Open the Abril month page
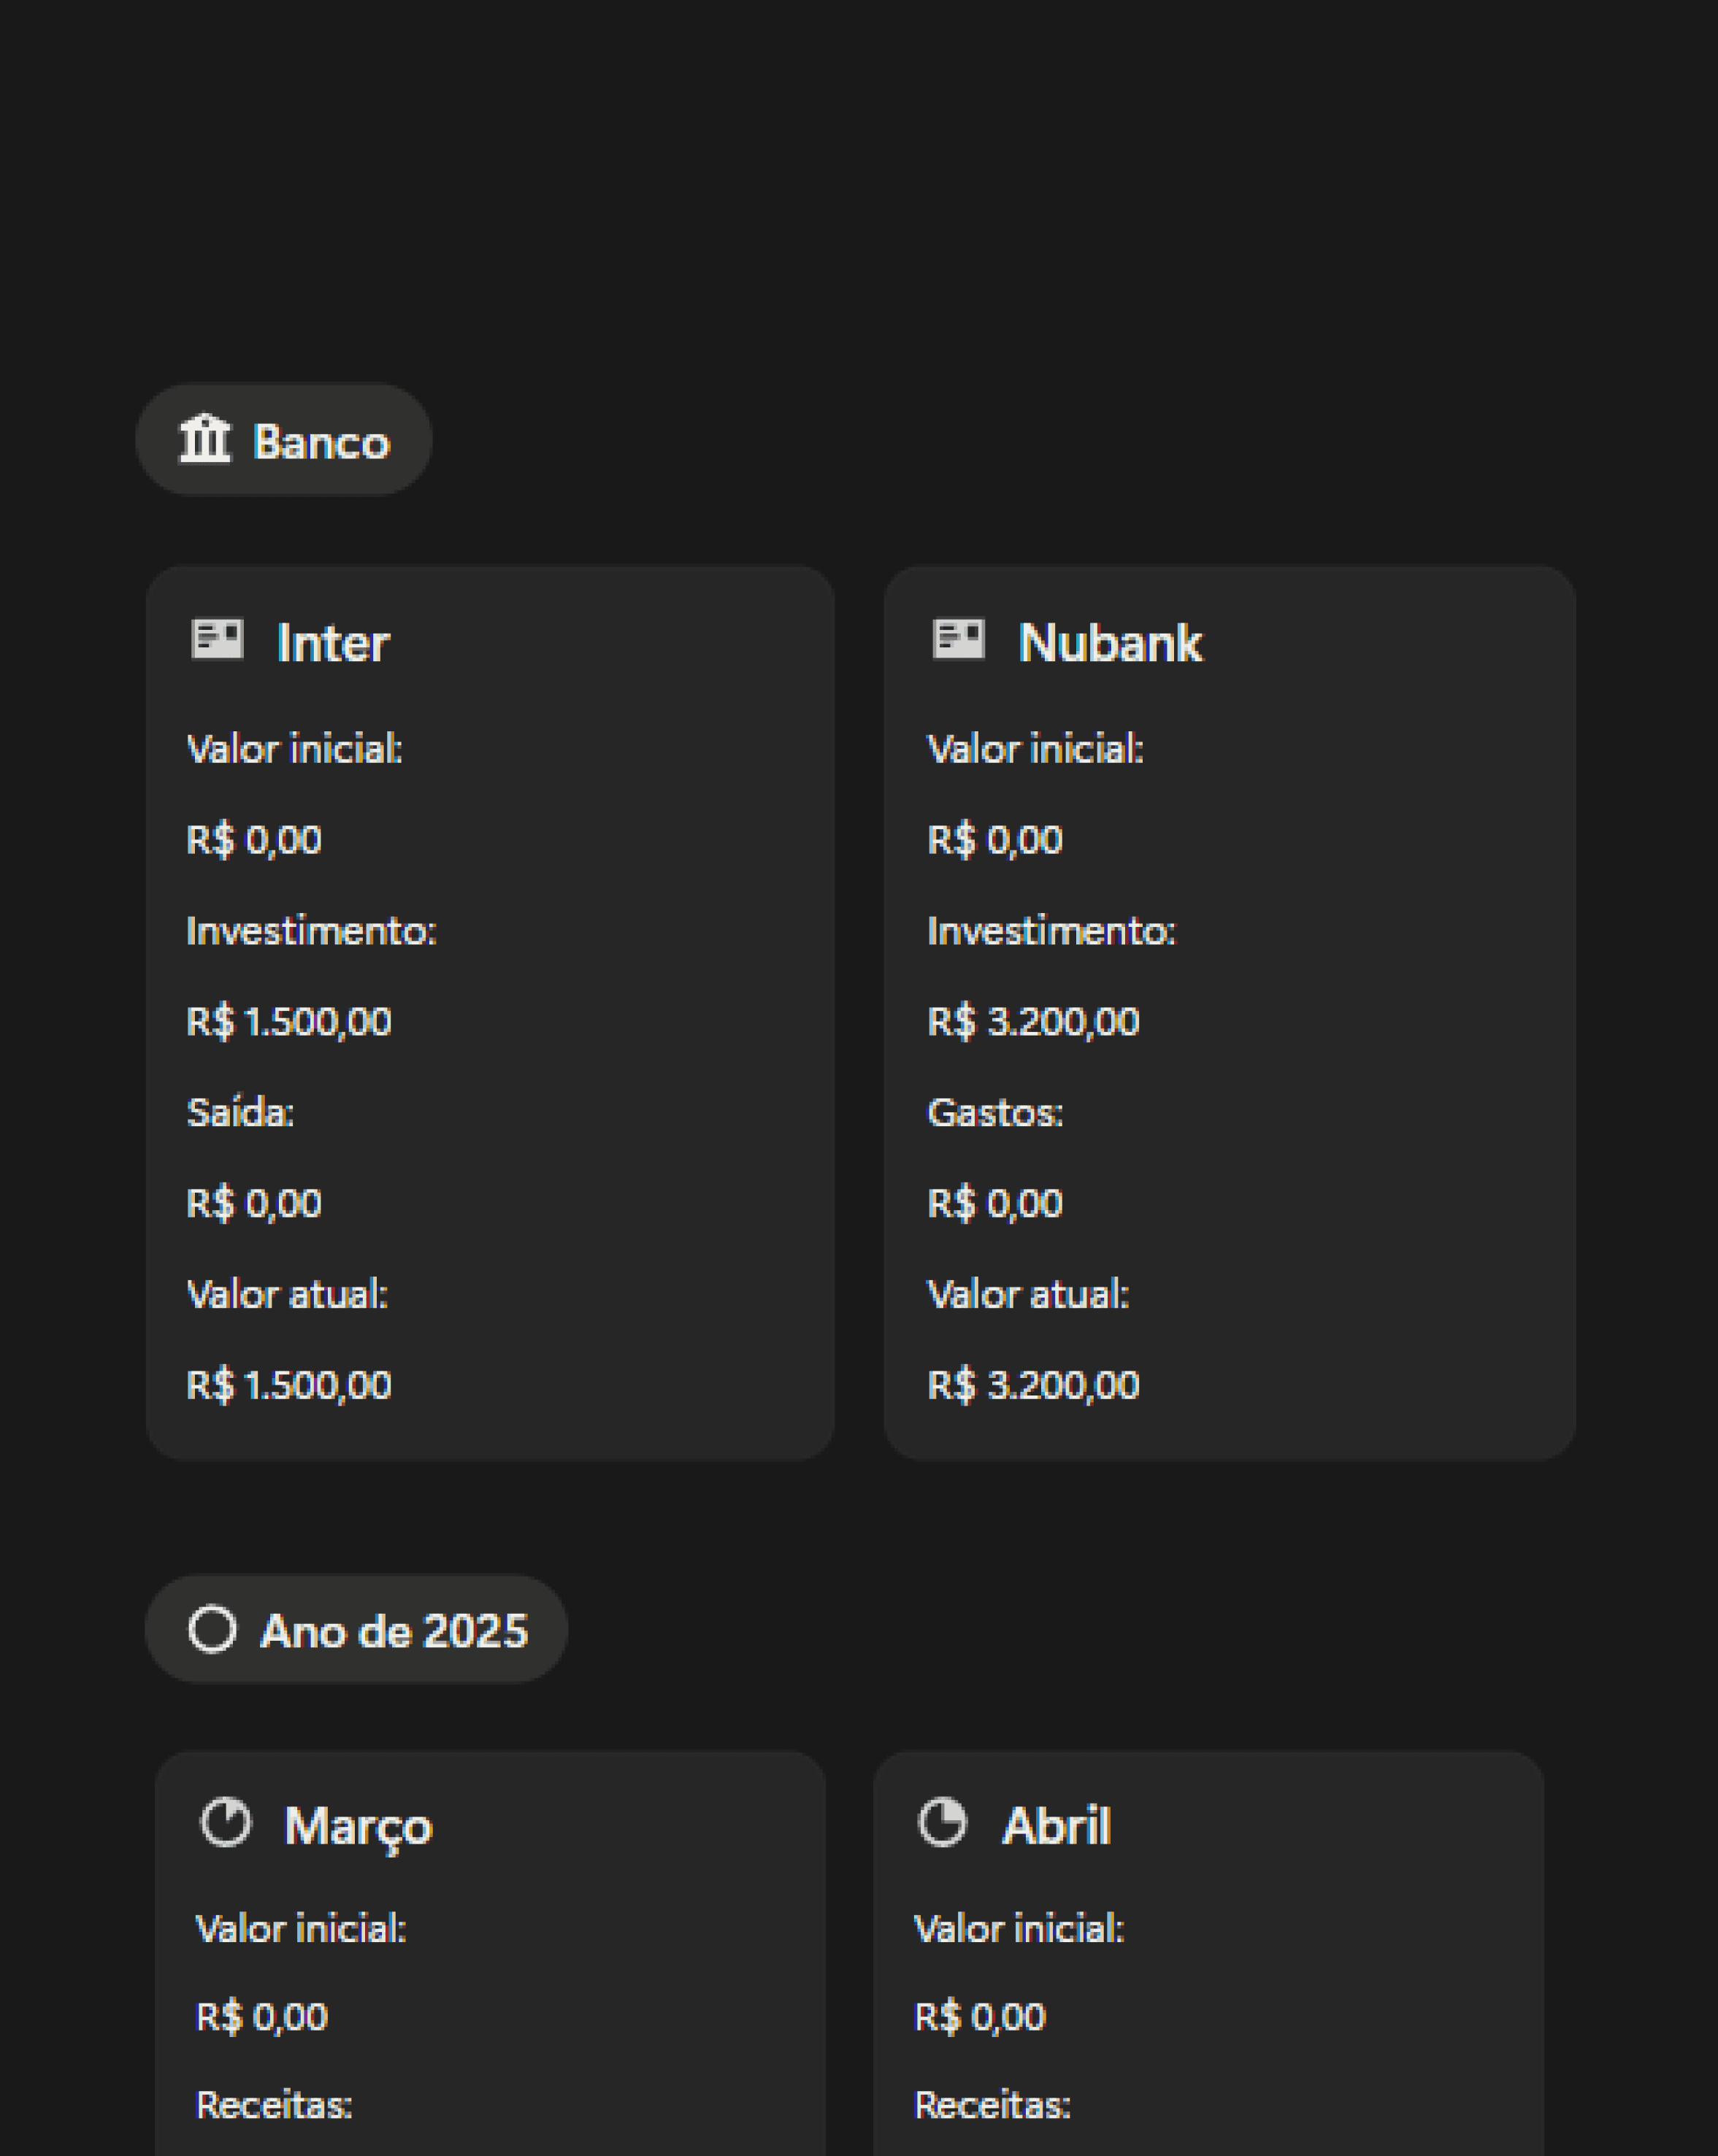This screenshot has width=1718, height=2156. (1057, 1826)
